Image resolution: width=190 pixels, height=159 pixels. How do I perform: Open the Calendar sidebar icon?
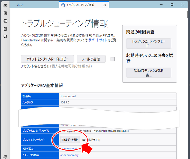[x=5, y=21]
